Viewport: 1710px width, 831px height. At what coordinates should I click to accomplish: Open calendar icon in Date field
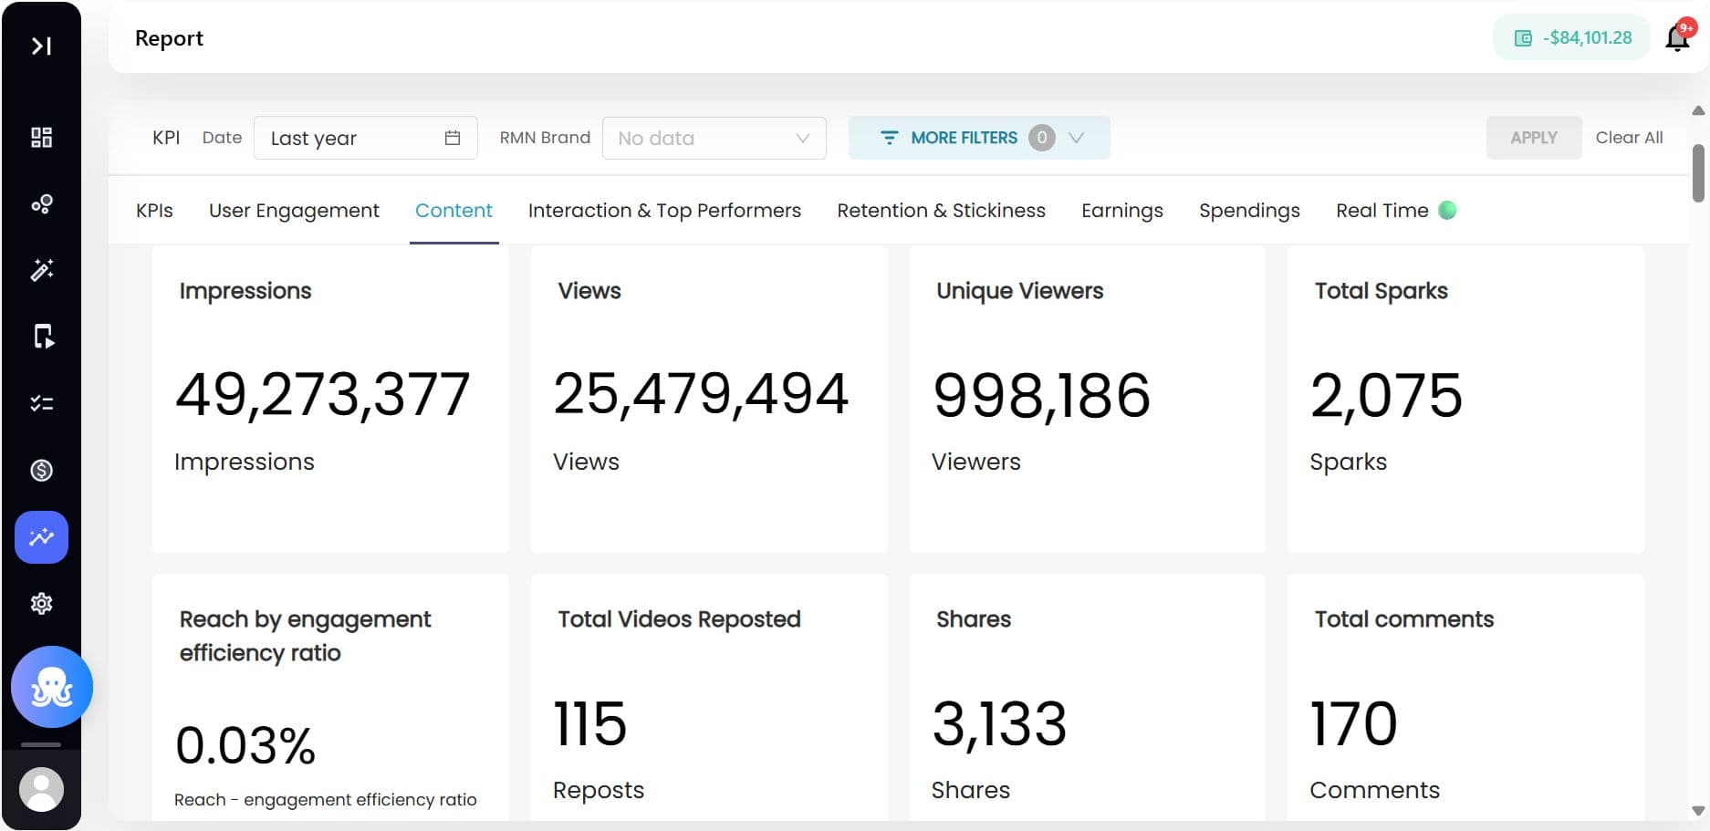coord(453,138)
